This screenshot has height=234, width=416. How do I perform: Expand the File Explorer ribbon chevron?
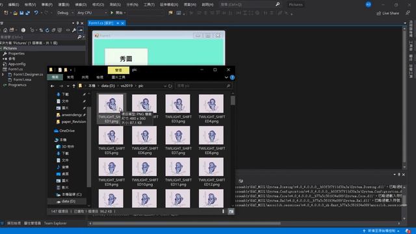click(226, 77)
